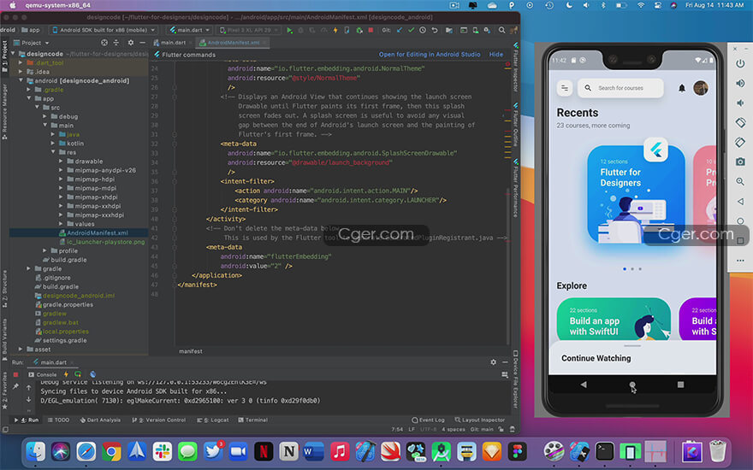The height and width of the screenshot is (470, 753).
Task: Open the Event Log
Action: click(x=428, y=420)
